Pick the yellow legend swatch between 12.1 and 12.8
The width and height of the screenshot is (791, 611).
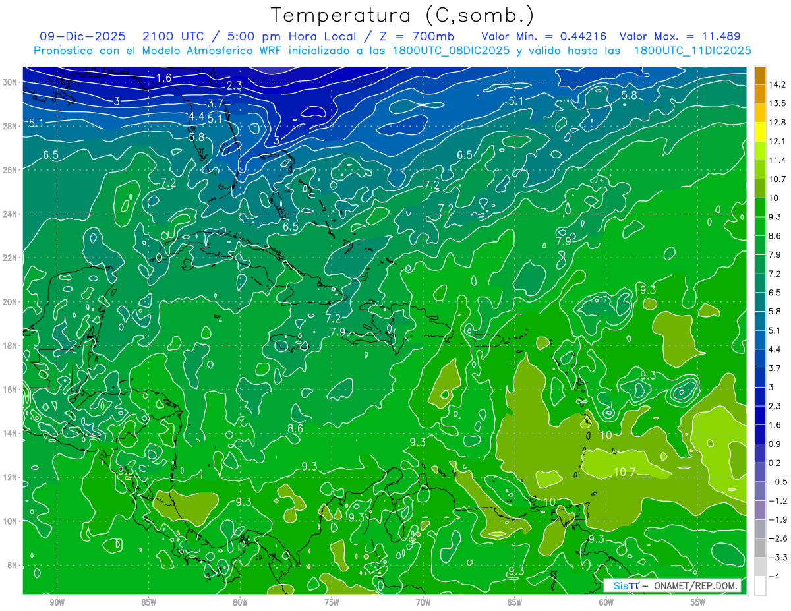(x=760, y=132)
